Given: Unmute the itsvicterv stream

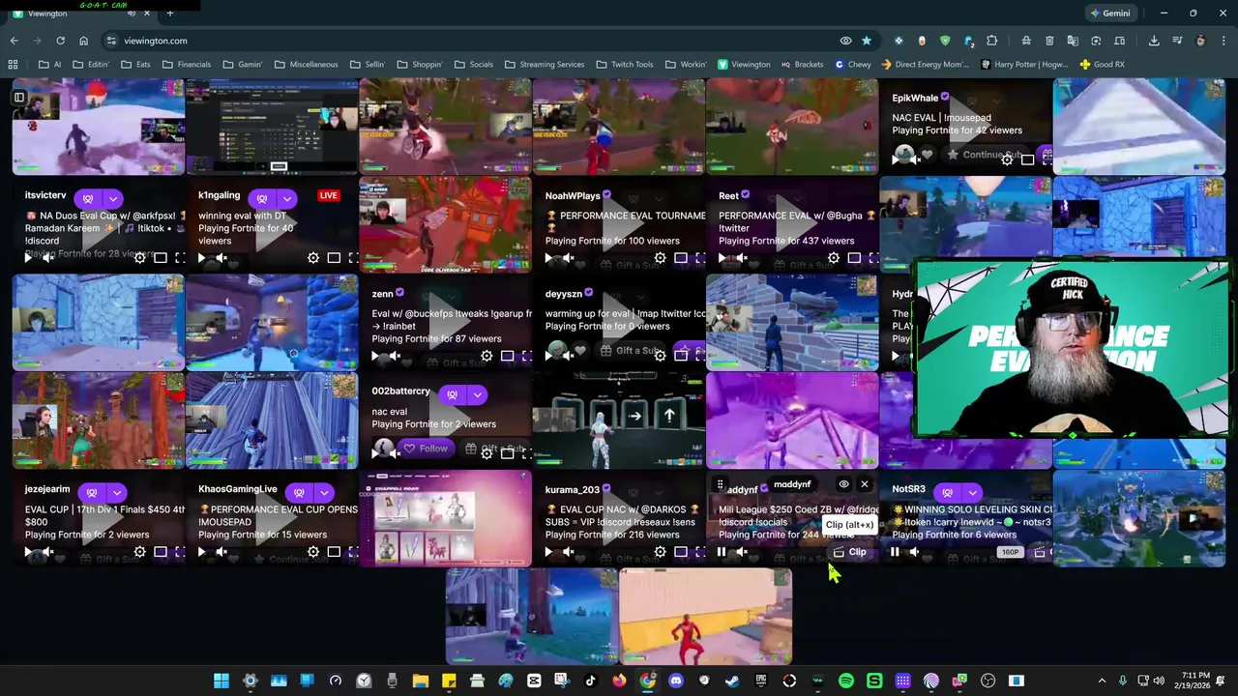Looking at the screenshot, I should coord(47,258).
